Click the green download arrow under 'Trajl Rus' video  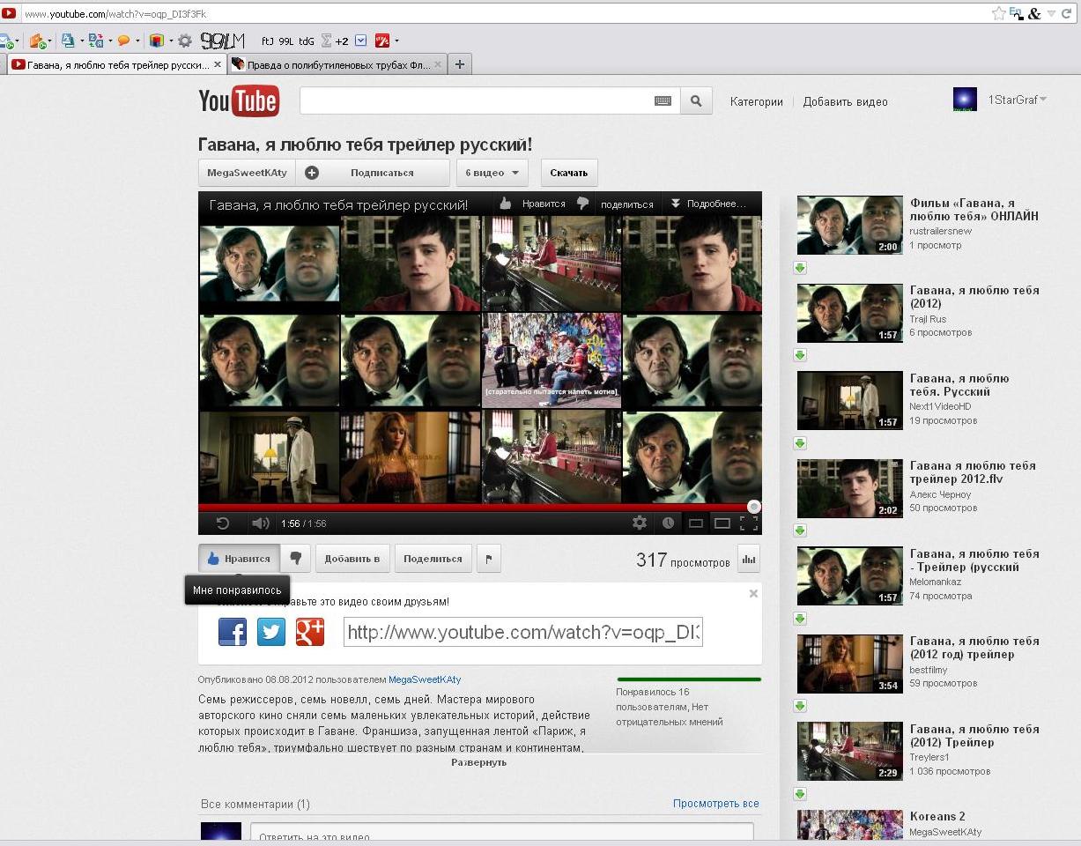coord(800,354)
